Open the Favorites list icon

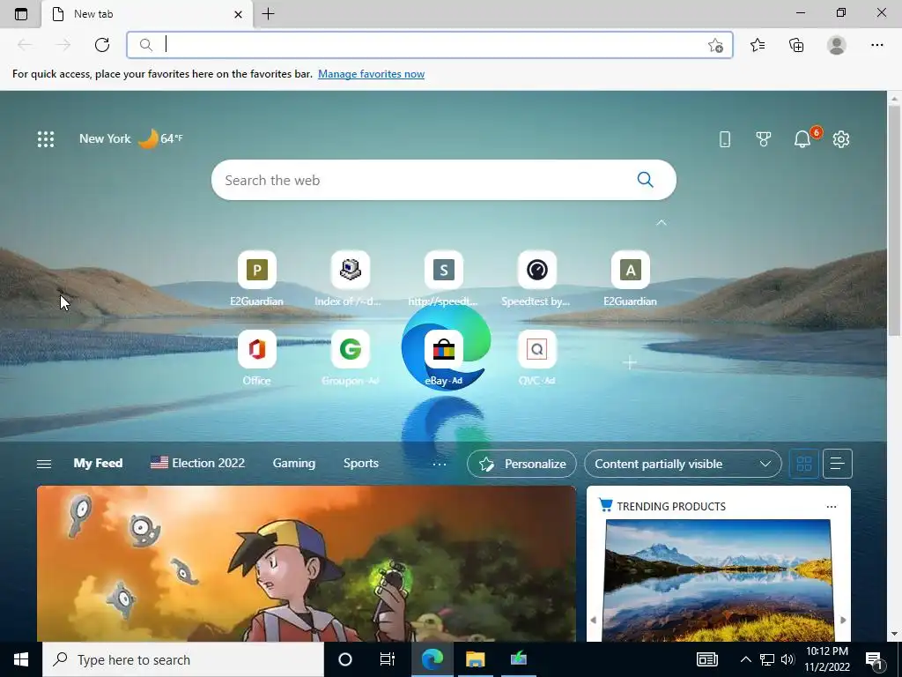click(x=758, y=45)
